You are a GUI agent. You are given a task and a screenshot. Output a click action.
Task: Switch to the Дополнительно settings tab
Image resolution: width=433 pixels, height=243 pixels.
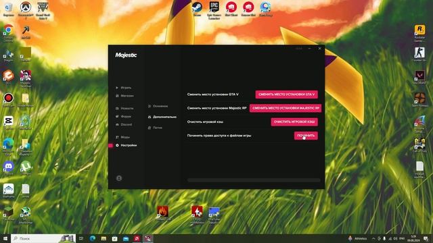(x=162, y=117)
